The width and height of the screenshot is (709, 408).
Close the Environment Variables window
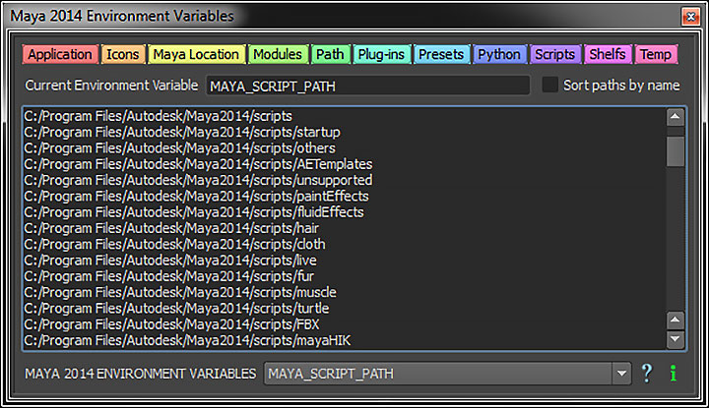690,17
